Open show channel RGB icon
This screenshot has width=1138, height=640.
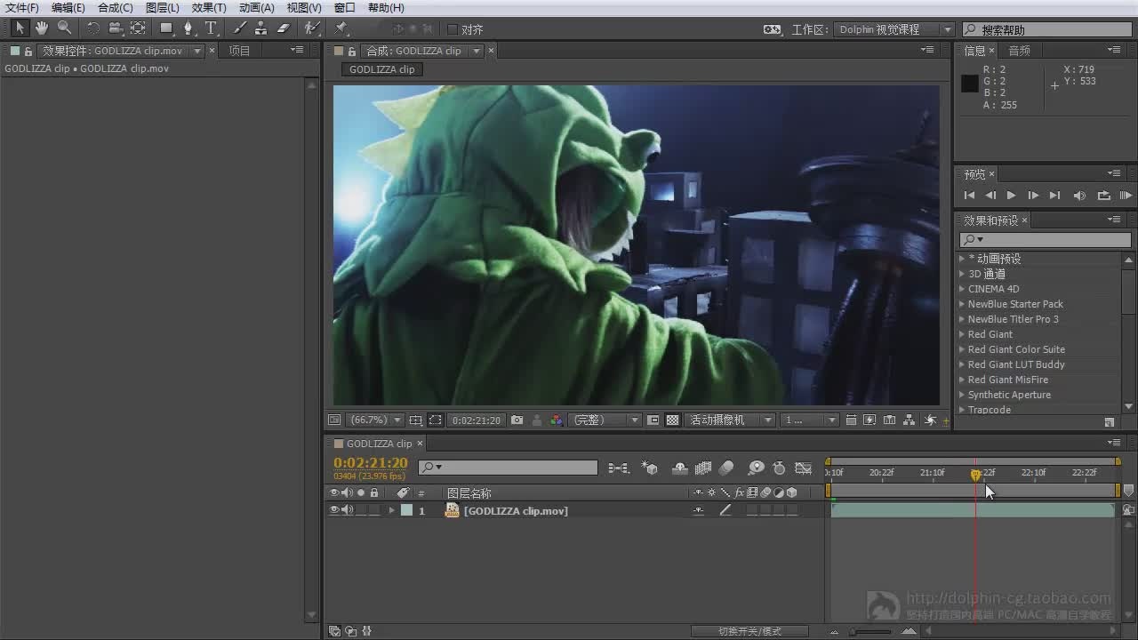point(557,420)
